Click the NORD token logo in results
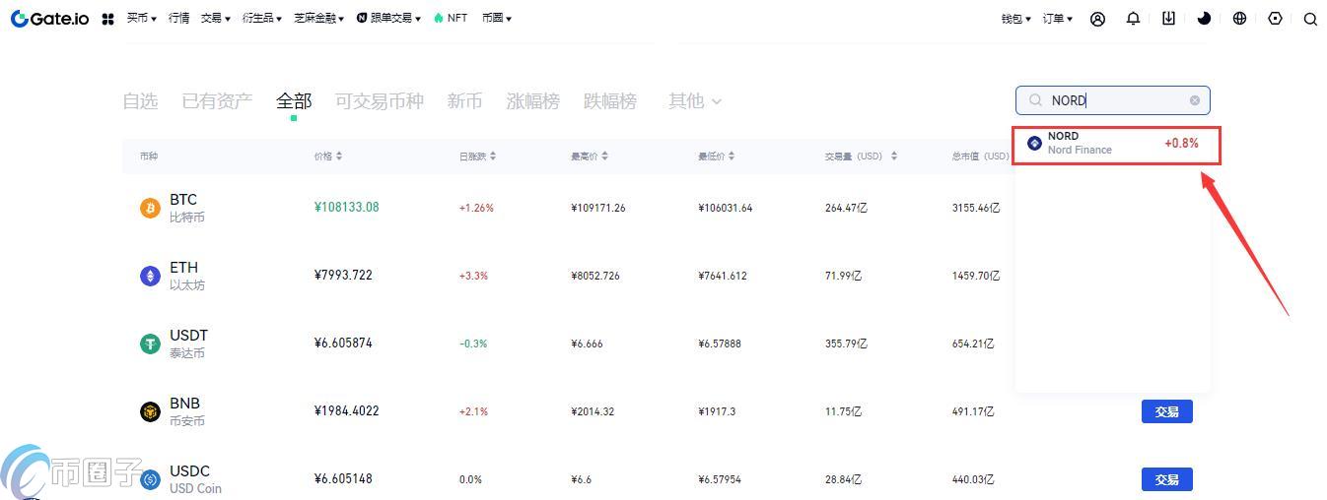This screenshot has width=1327, height=500. coord(1034,143)
